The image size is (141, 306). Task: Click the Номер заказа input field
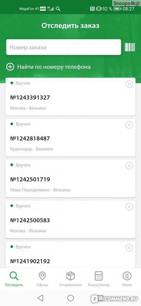(64, 47)
